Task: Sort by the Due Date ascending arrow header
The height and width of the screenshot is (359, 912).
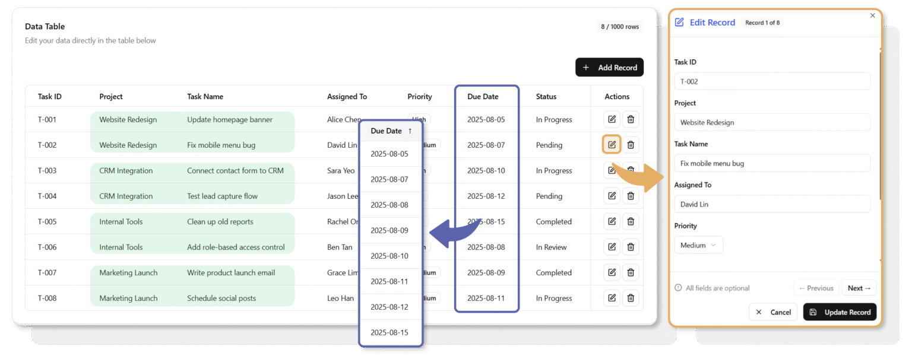Action: point(391,131)
